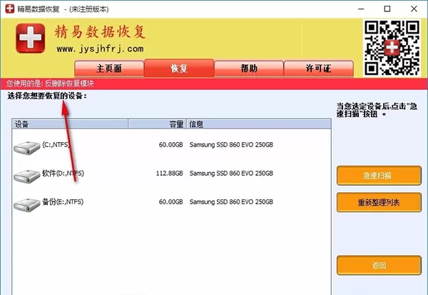
Task: Click the 返回 button
Action: (x=379, y=265)
